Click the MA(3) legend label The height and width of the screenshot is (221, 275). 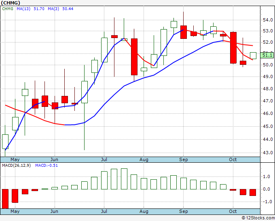pos(53,9)
